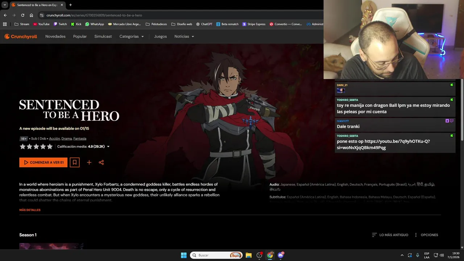Image resolution: width=464 pixels, height=261 pixels.
Task: Click the browser home icon
Action: coord(32,15)
